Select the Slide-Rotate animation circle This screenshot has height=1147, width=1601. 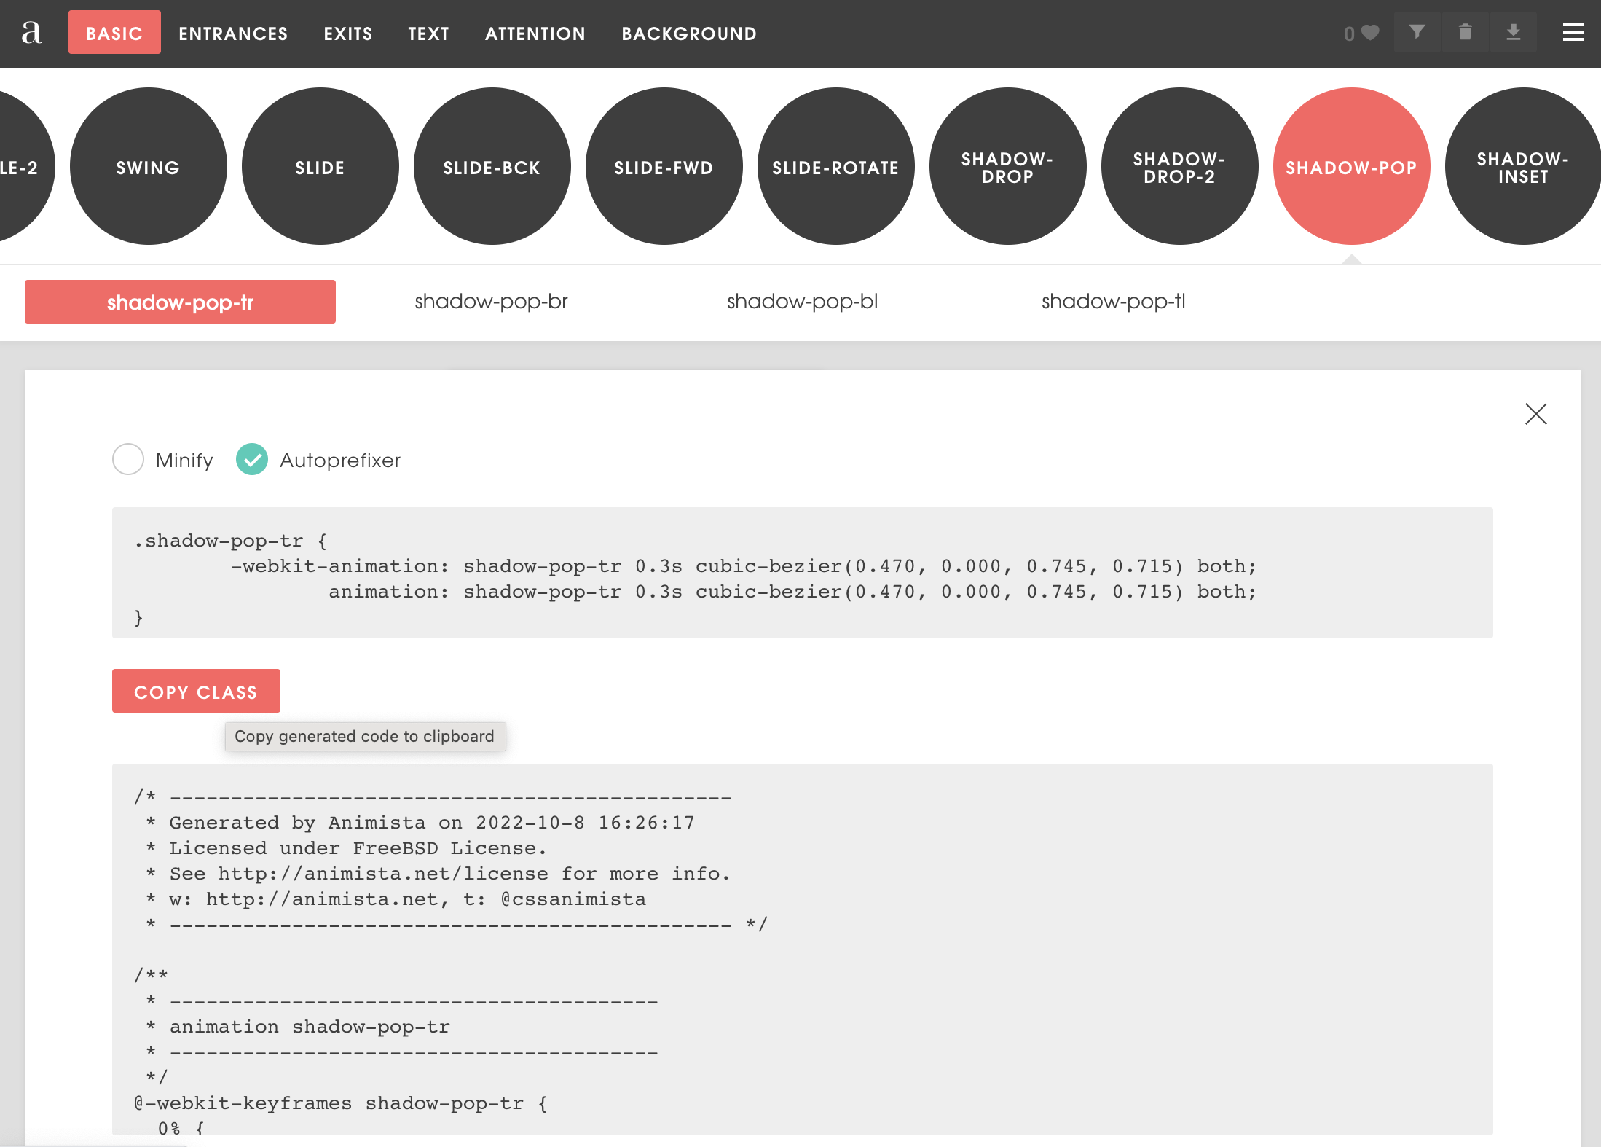835,167
